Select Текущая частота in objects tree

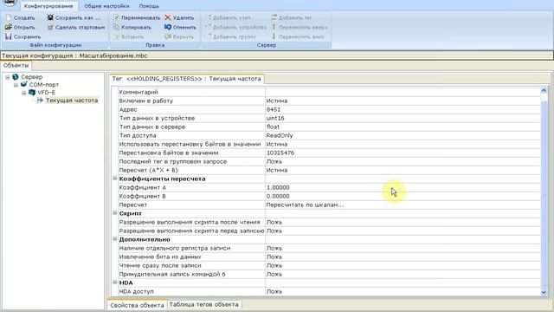72,101
